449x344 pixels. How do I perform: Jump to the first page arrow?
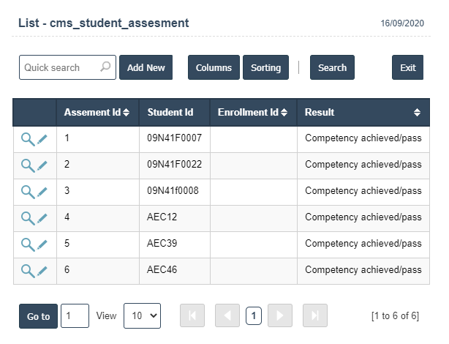pos(192,316)
